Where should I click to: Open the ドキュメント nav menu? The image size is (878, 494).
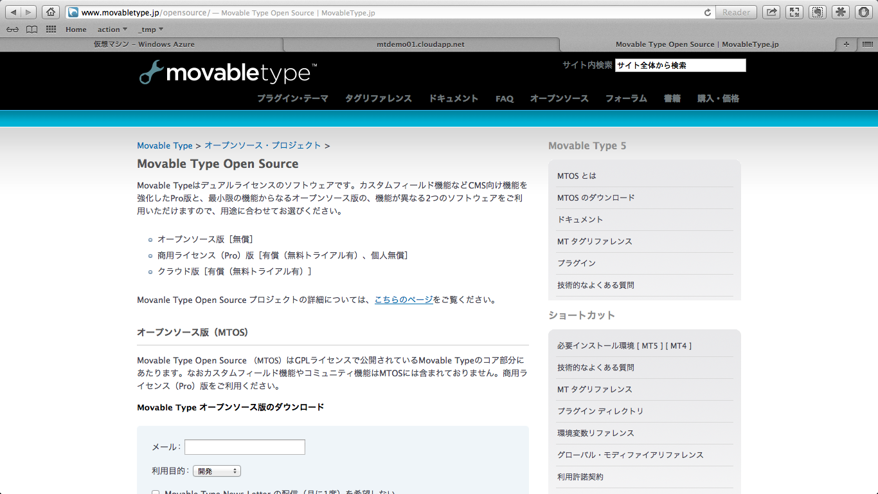coord(454,98)
